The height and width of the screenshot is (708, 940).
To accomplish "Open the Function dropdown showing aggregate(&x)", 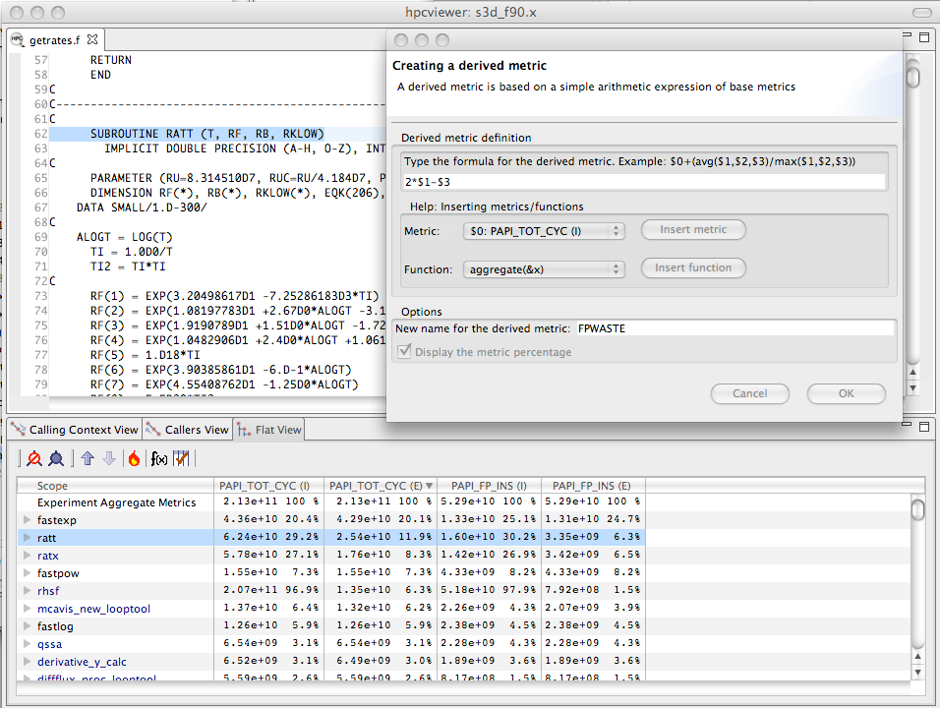I will pos(543,268).
